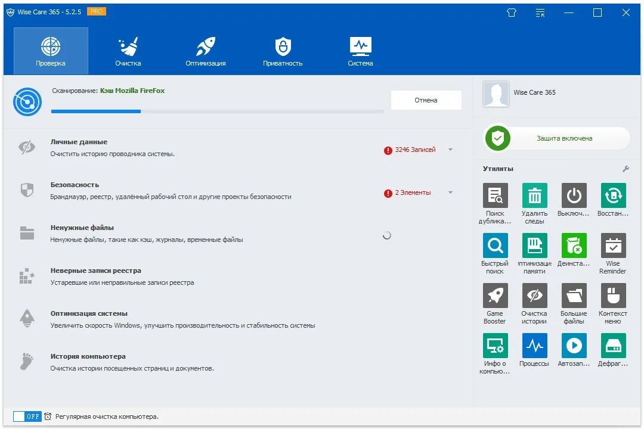This screenshot has width=644, height=429.
Task: Click the crossed-eye Личные данные icon
Action: click(27, 147)
